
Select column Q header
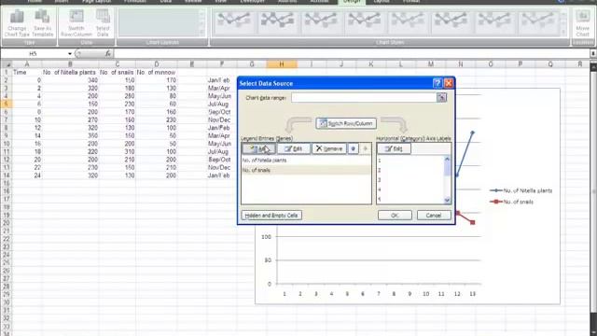click(550, 64)
